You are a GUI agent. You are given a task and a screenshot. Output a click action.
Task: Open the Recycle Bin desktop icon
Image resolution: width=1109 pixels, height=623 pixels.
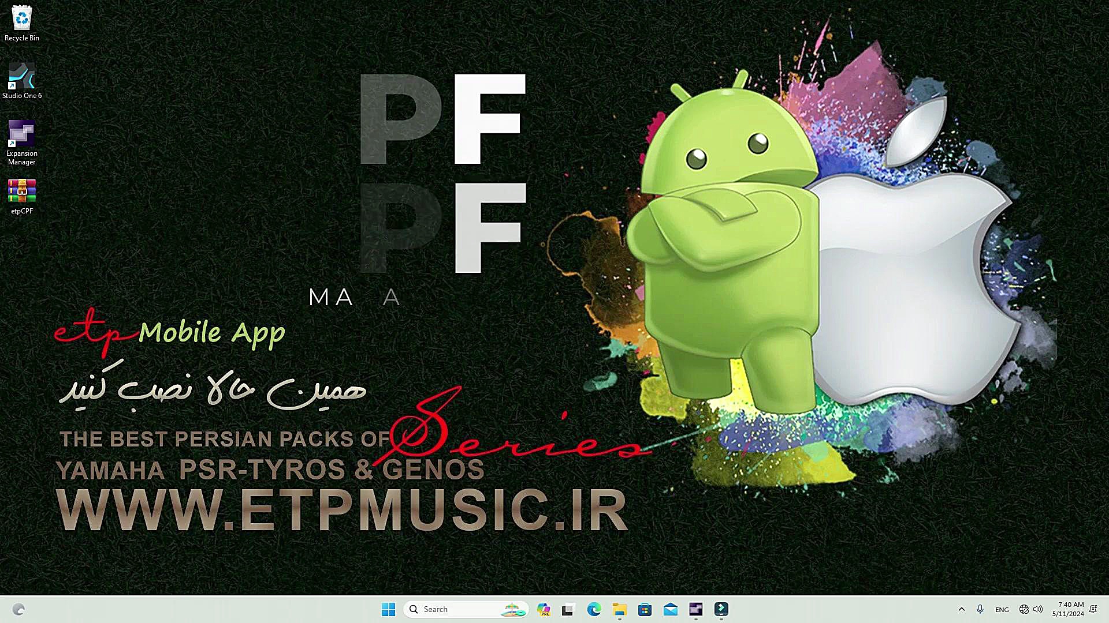tap(22, 23)
